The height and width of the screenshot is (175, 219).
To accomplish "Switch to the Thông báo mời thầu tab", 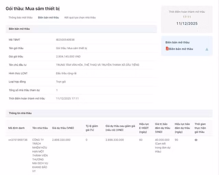I will tap(21, 17).
